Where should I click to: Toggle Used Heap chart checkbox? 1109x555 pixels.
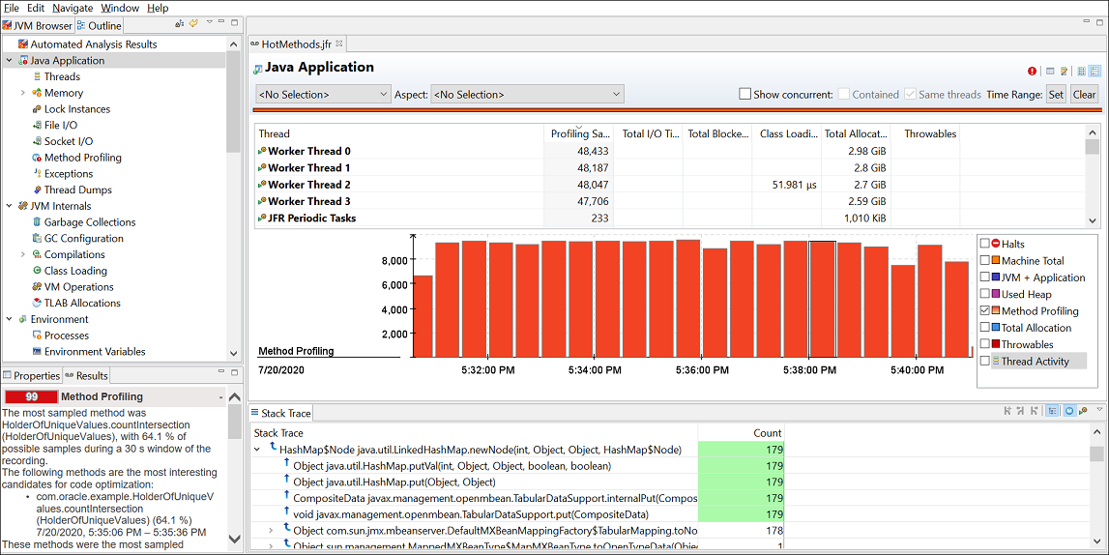click(x=984, y=294)
